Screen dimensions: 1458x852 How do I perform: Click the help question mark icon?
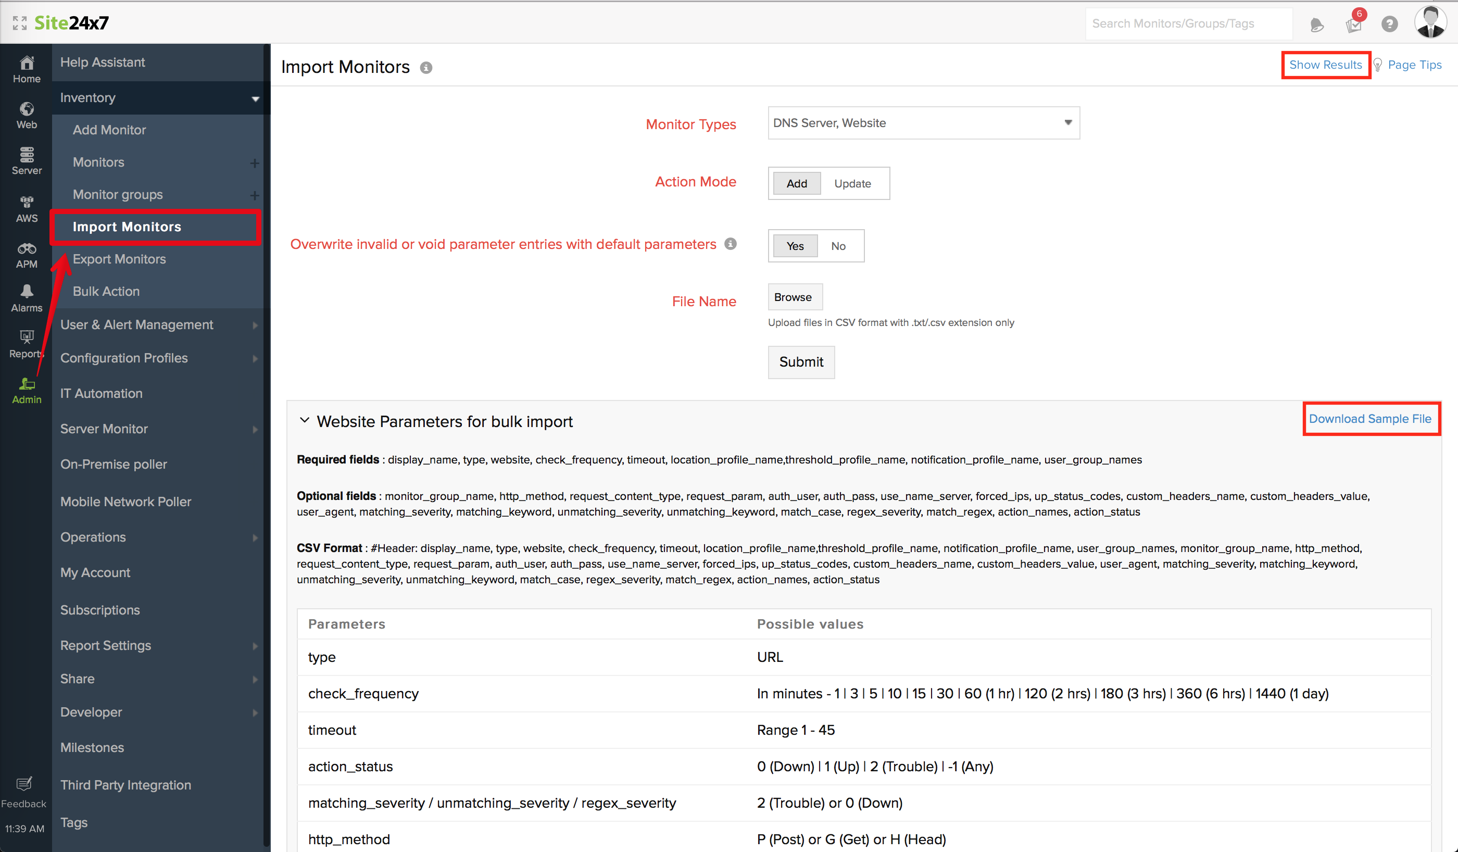point(1389,24)
